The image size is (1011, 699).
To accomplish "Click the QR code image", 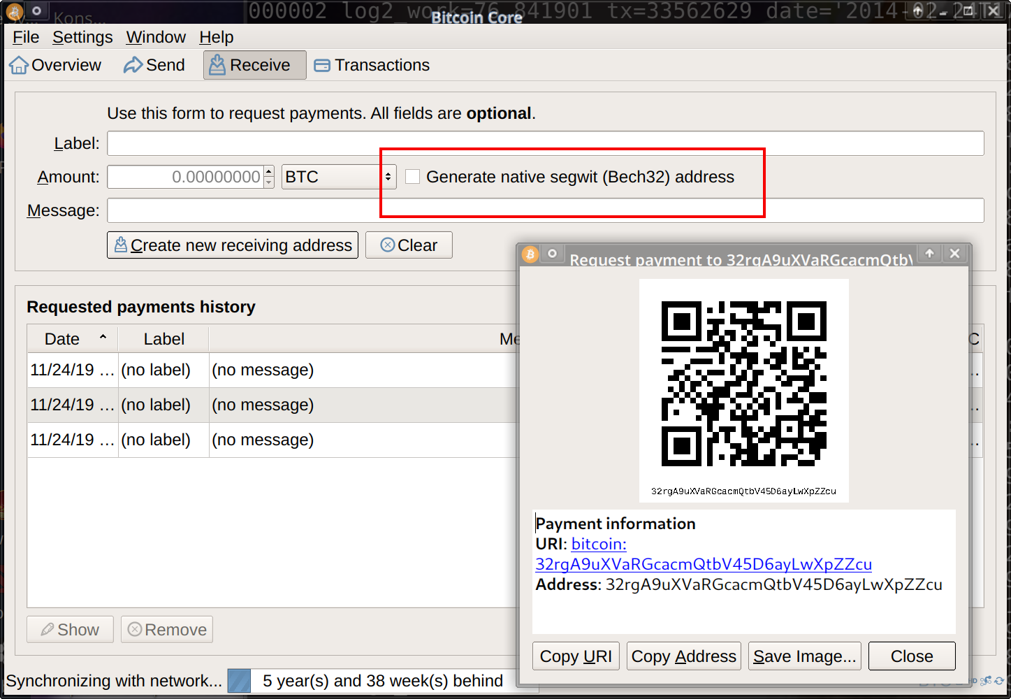I will 743,384.
